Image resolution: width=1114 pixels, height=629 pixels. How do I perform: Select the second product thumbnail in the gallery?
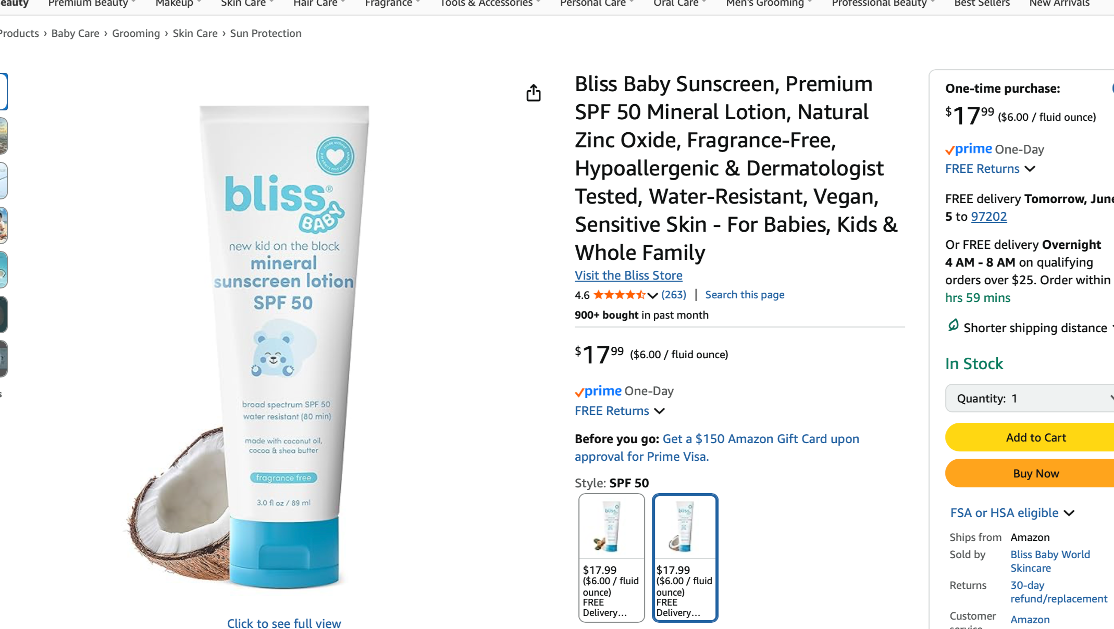[x=3, y=136]
